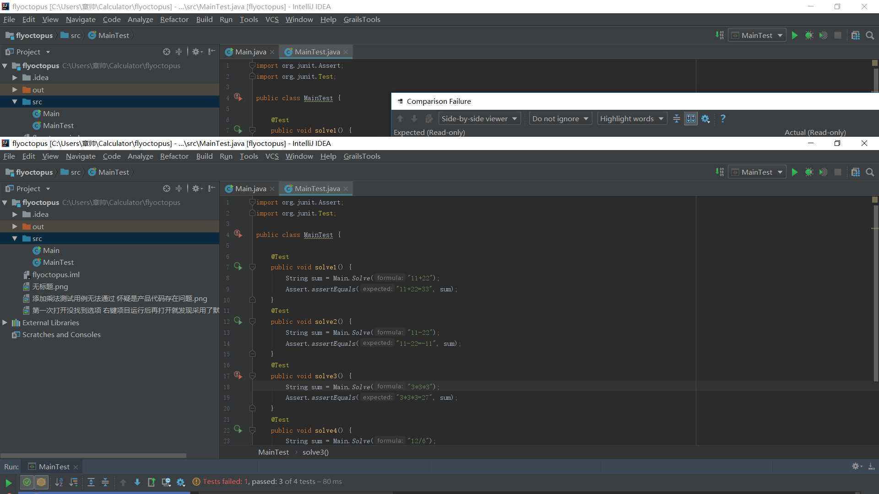Expand all test results in Run toolbar
The height and width of the screenshot is (494, 879).
pyautogui.click(x=91, y=482)
